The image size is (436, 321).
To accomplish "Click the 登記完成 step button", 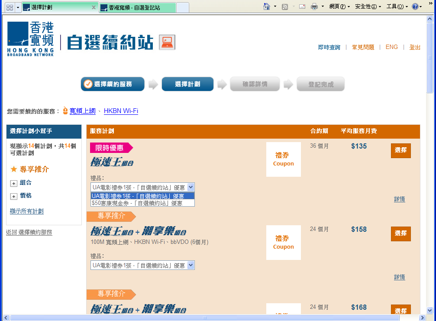I will (x=320, y=84).
